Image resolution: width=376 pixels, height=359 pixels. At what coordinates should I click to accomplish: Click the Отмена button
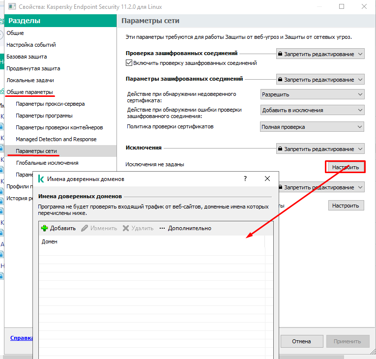pyautogui.click(x=301, y=341)
